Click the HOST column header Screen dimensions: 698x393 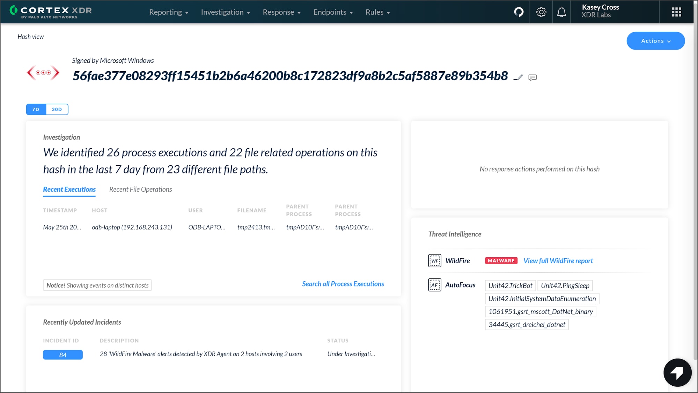pos(100,210)
